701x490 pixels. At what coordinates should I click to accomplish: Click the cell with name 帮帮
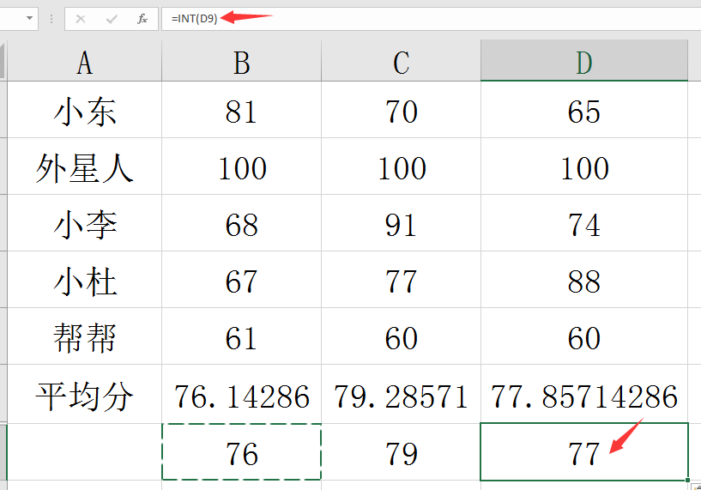84,336
